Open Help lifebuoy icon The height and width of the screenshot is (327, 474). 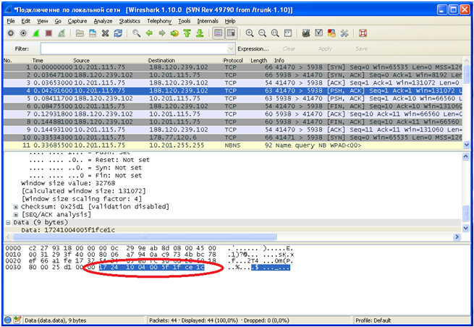coord(363,33)
